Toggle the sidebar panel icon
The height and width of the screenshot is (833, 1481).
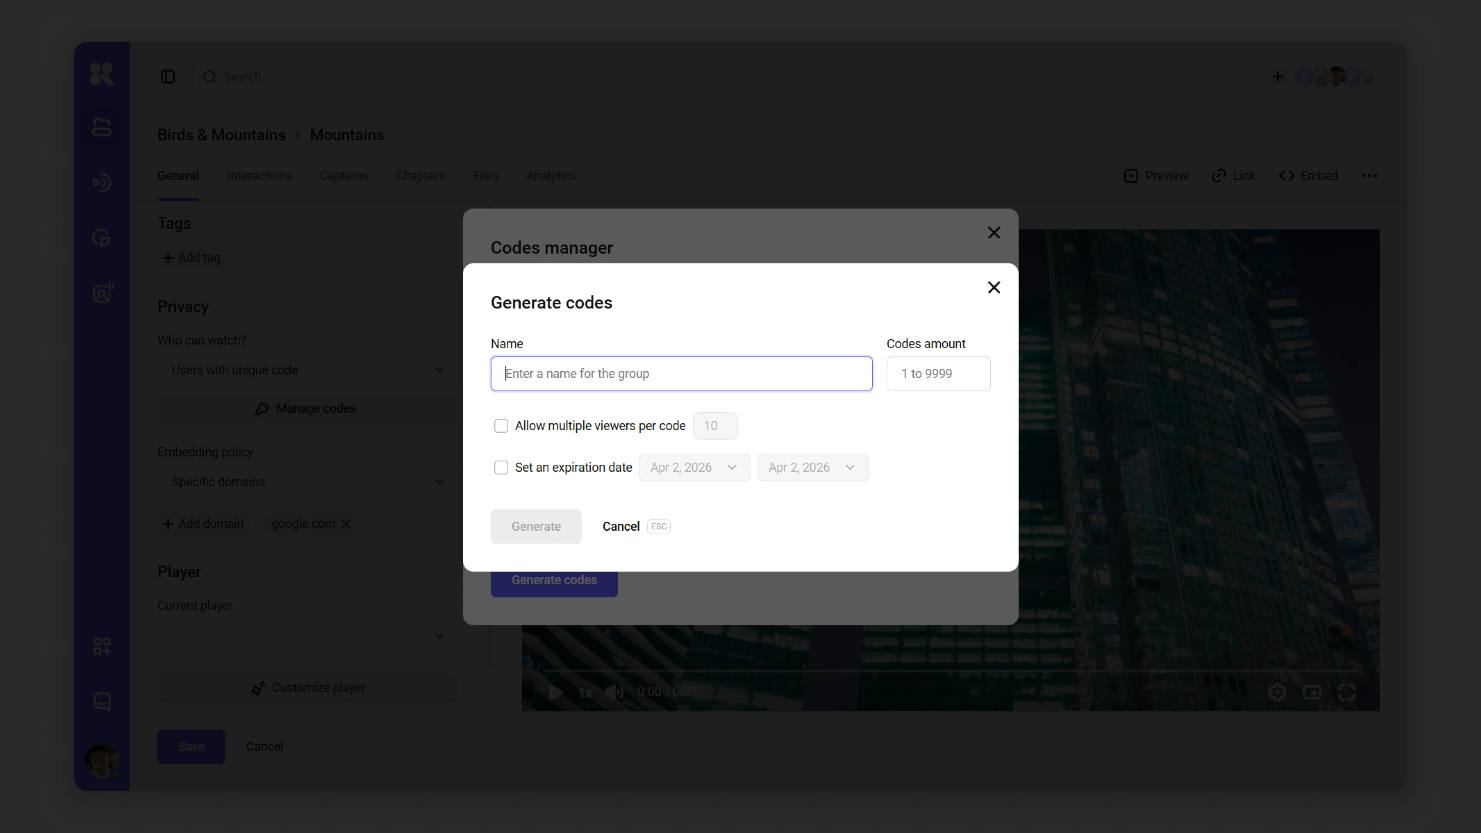click(167, 77)
